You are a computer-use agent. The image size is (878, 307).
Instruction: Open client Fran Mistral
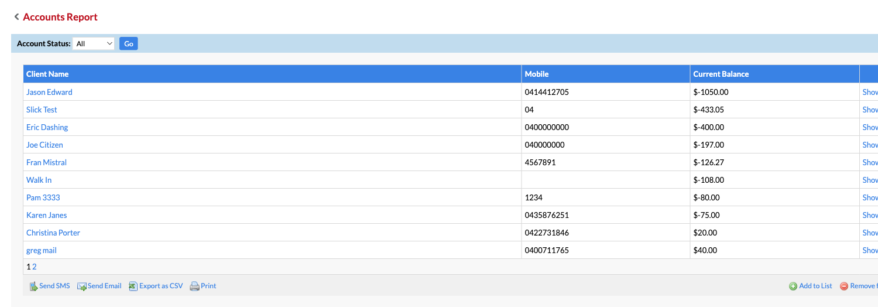(46, 162)
